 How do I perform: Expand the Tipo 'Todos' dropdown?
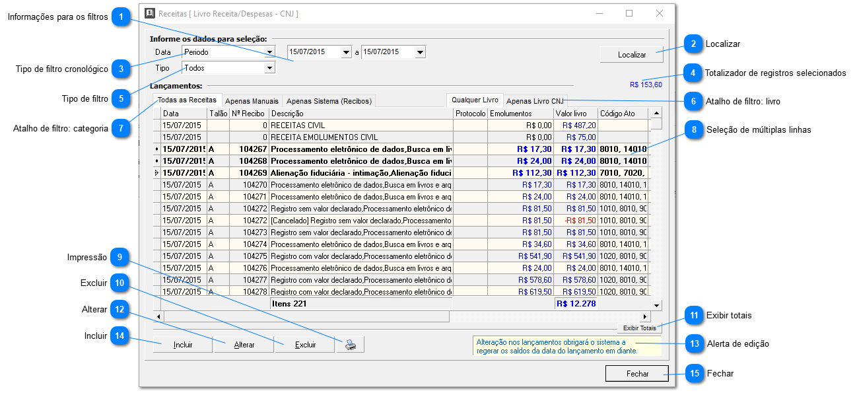point(269,68)
